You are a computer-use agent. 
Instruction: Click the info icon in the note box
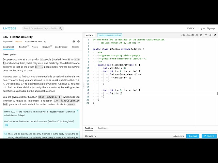pos(5,134)
